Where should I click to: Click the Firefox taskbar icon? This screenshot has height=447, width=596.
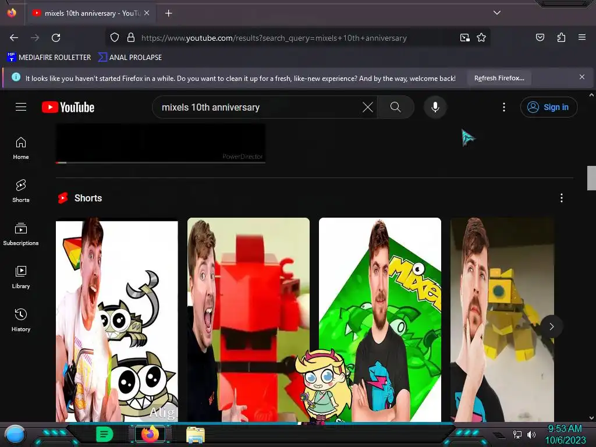click(x=150, y=434)
